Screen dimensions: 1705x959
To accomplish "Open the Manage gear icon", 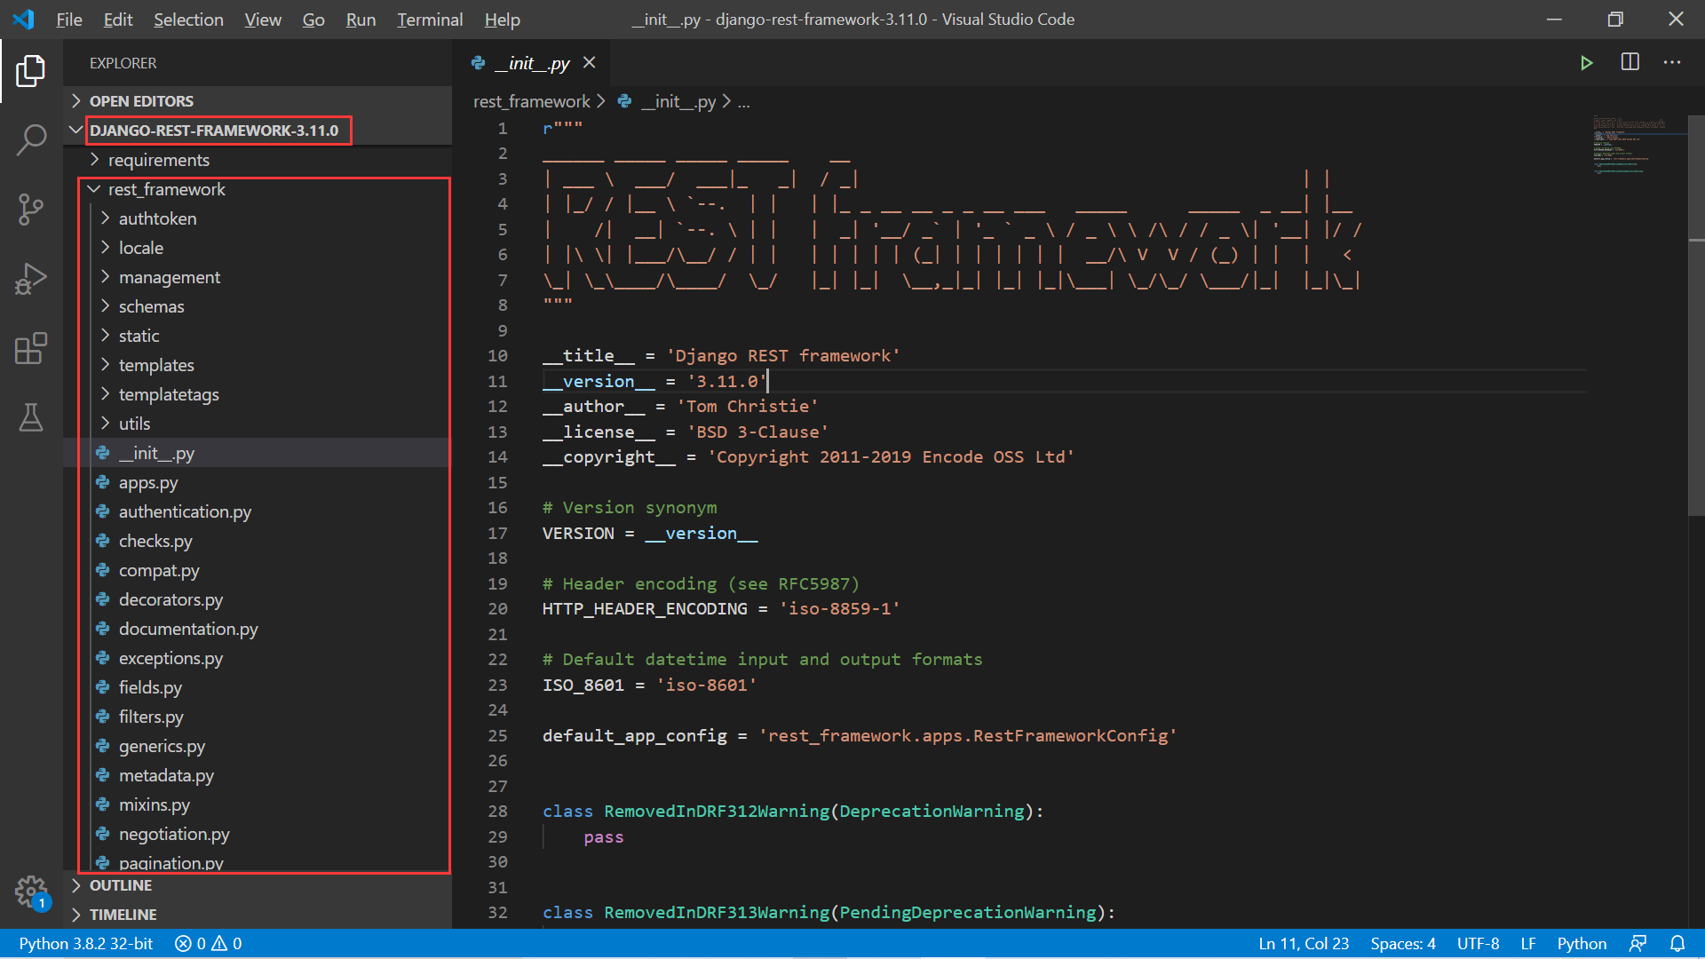I will tap(31, 891).
